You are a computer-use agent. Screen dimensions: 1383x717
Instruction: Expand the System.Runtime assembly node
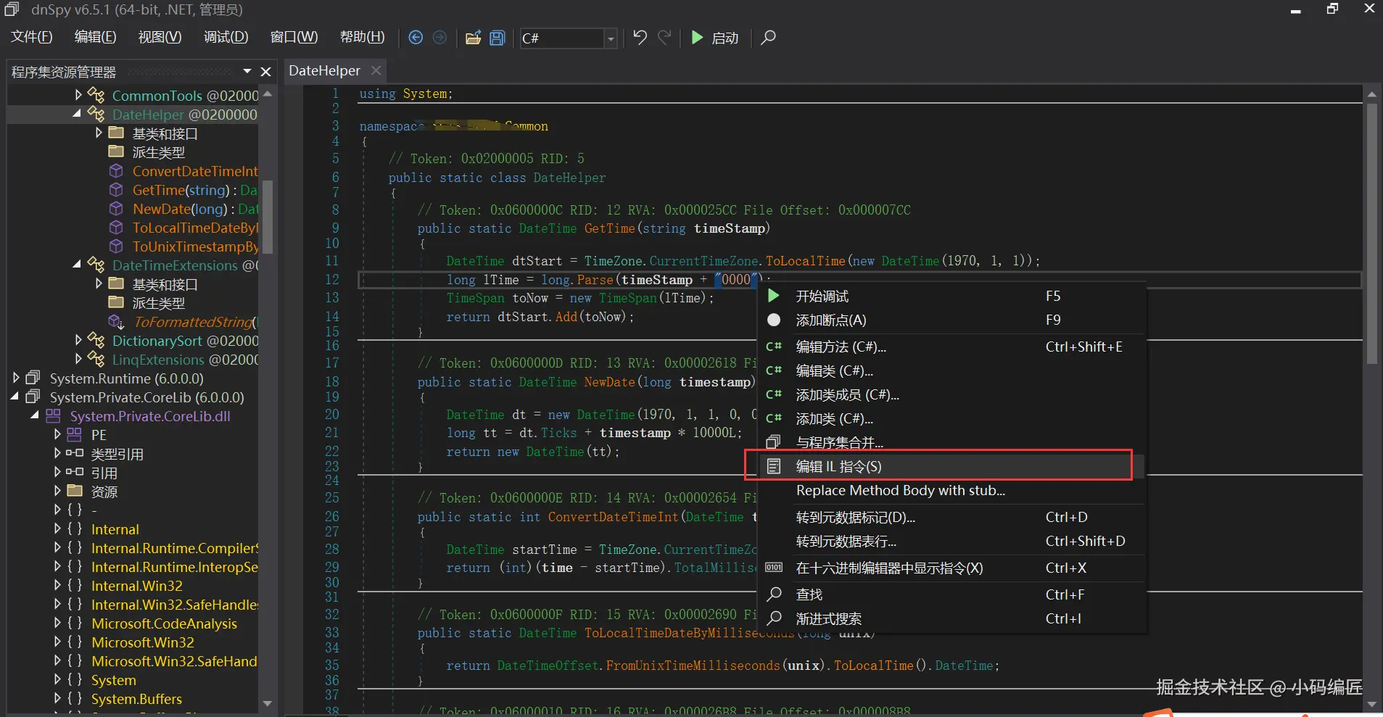(x=16, y=378)
